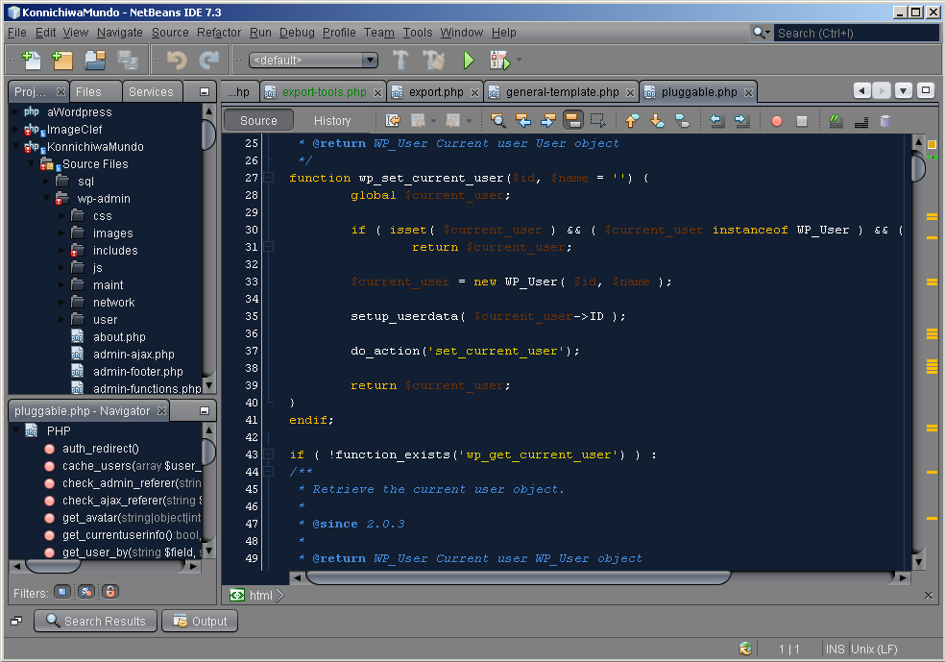This screenshot has width=945, height=662.
Task: Undo the last edit via toolbar
Action: click(x=176, y=60)
